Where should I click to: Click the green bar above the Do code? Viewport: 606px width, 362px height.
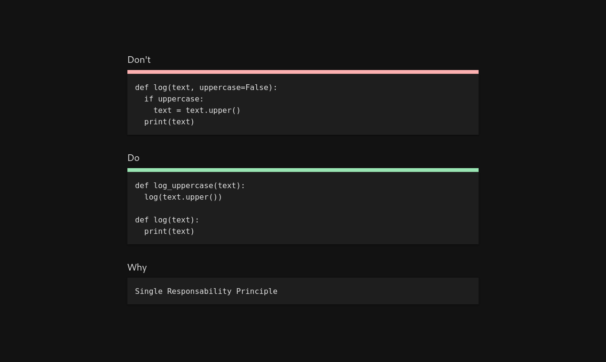point(303,170)
